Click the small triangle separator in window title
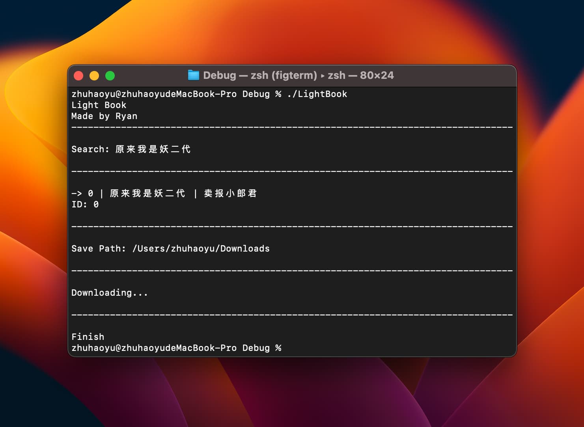Viewport: 584px width, 427px height. click(323, 76)
